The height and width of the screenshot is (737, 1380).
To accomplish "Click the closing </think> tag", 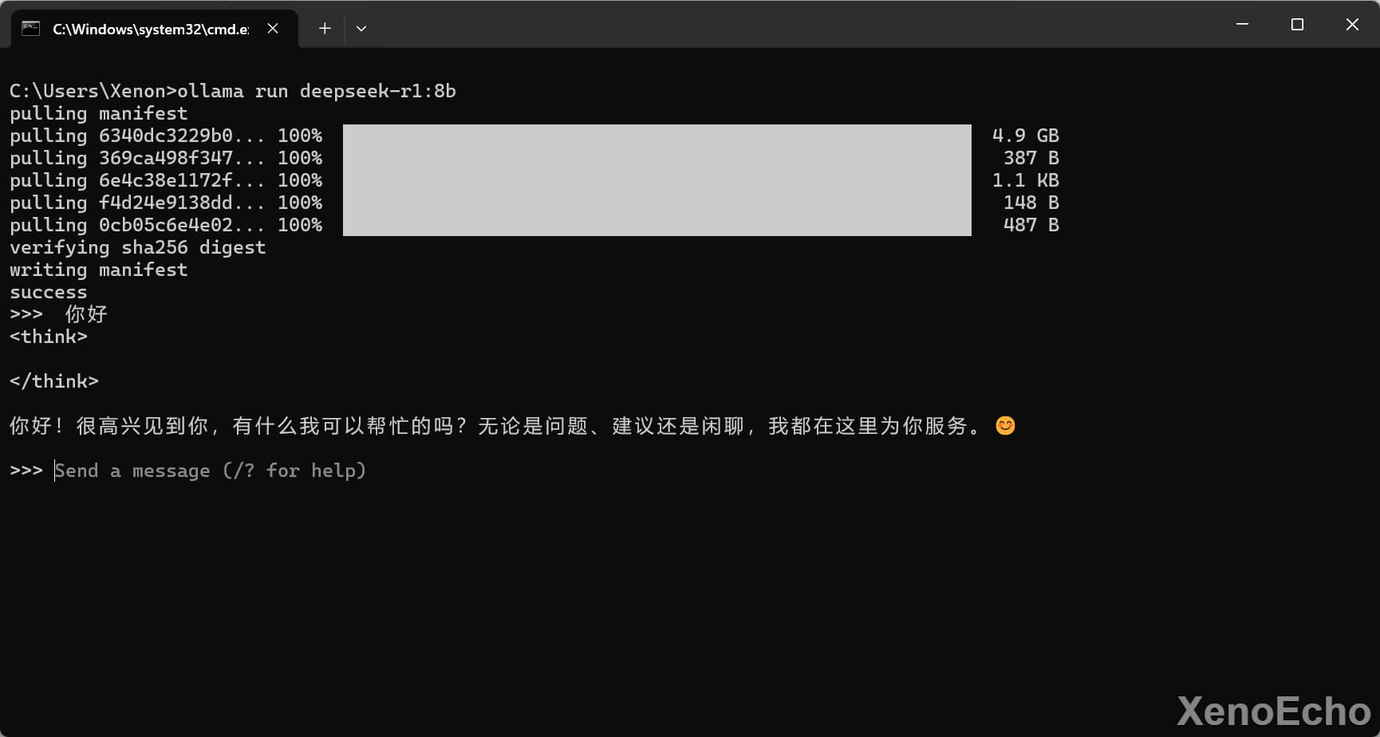I will pyautogui.click(x=54, y=381).
